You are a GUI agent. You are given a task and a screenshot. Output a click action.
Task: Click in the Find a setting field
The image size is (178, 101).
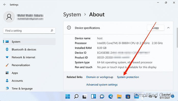pos(29,30)
